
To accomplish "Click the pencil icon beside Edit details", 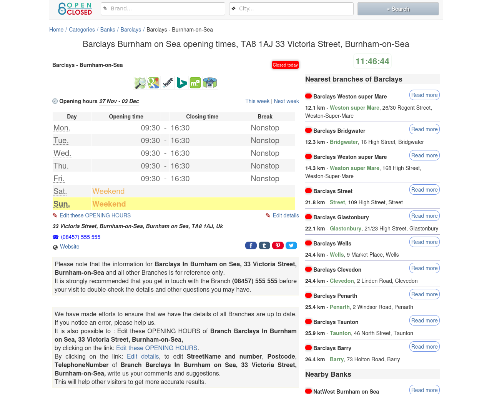I will (268, 215).
